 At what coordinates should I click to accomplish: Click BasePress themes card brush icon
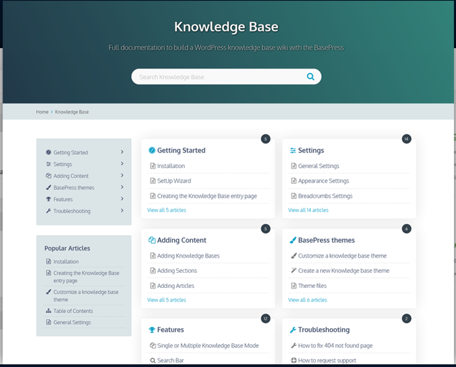tap(293, 240)
